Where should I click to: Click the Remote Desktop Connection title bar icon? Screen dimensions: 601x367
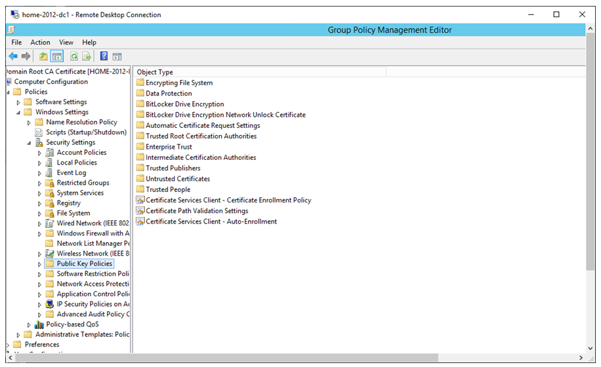15,14
